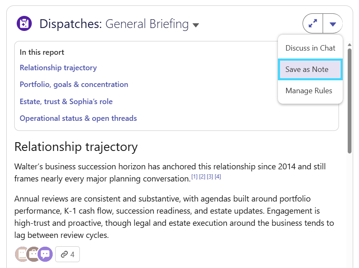This screenshot has height=268, width=359.
Task: Click the purple Dispatches clipboard icon
Action: 24,23
